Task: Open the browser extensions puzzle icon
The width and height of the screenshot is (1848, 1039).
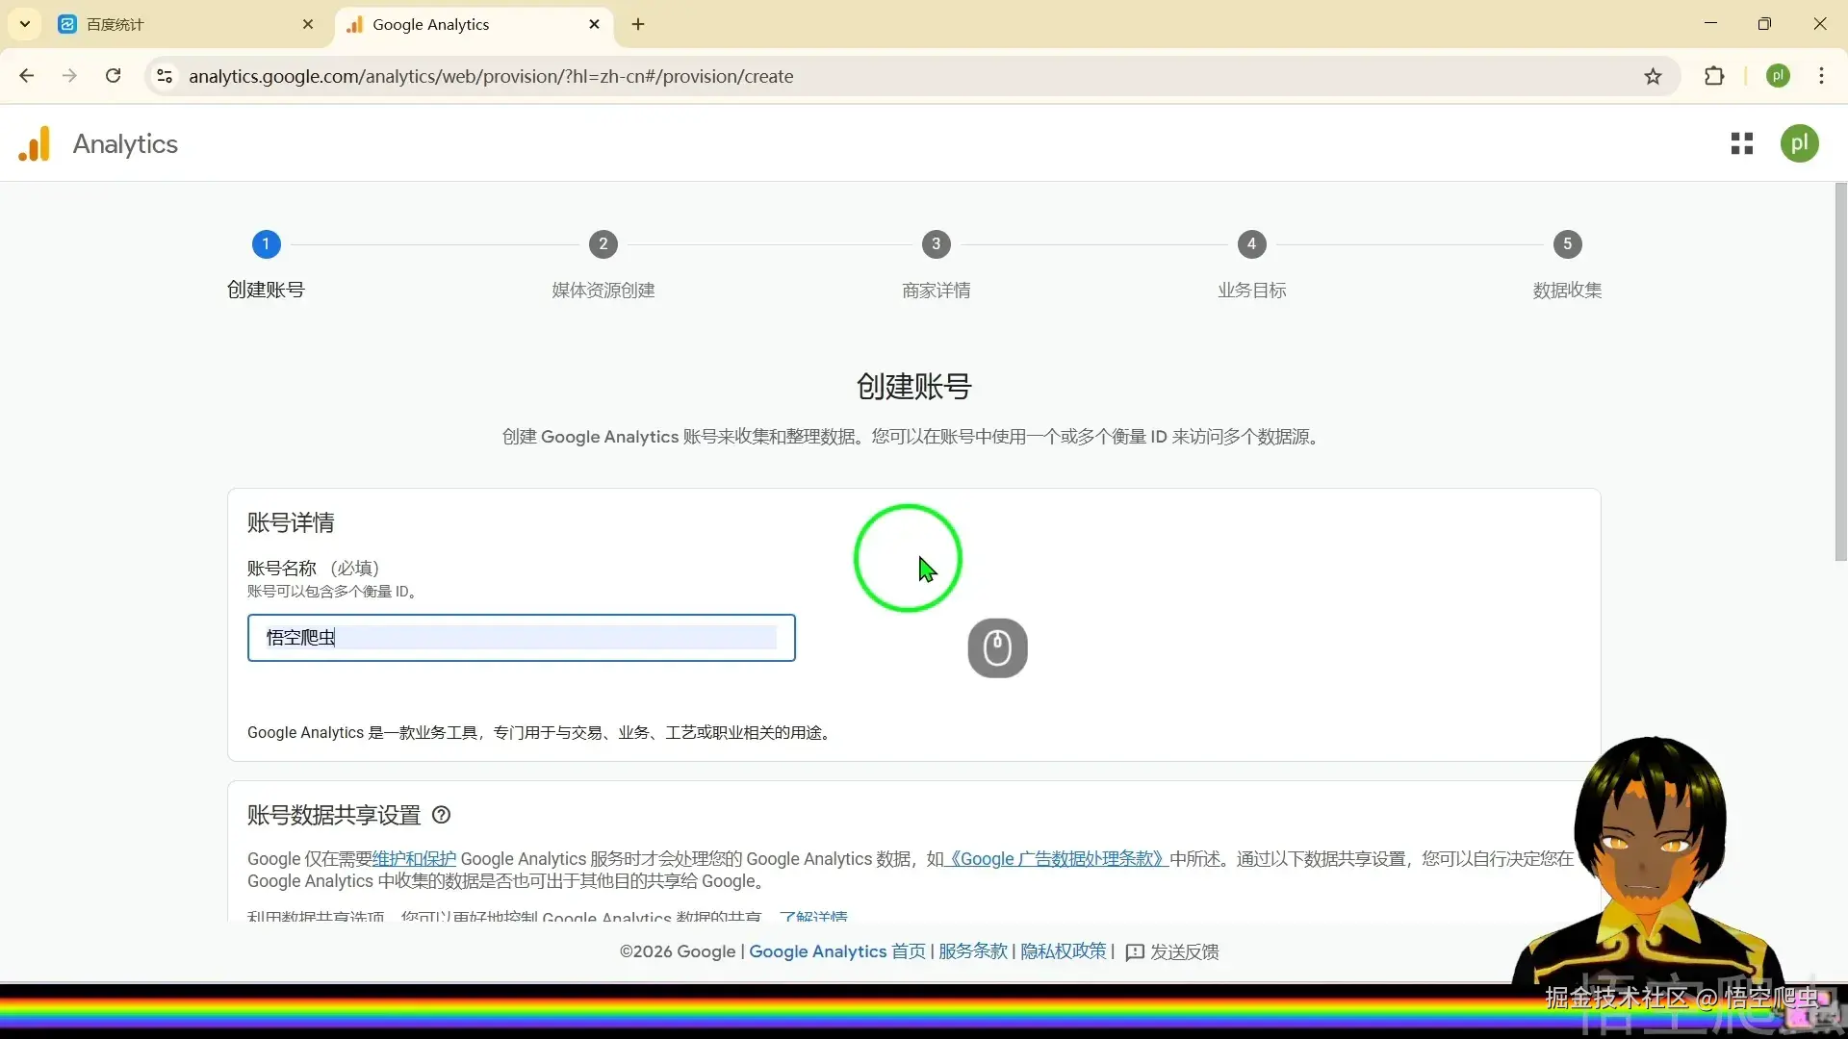Action: pos(1714,77)
